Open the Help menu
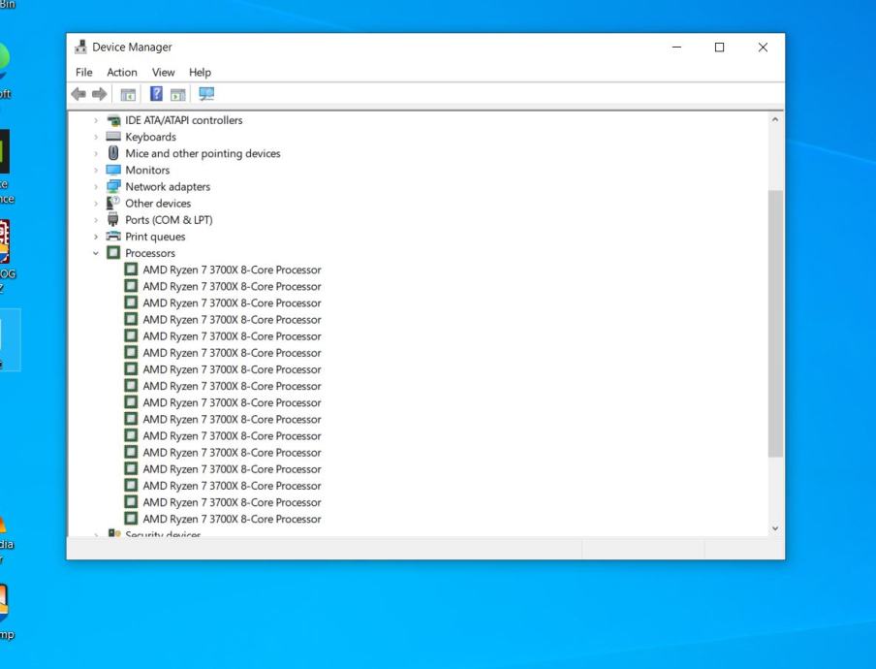876x669 pixels. 200,72
